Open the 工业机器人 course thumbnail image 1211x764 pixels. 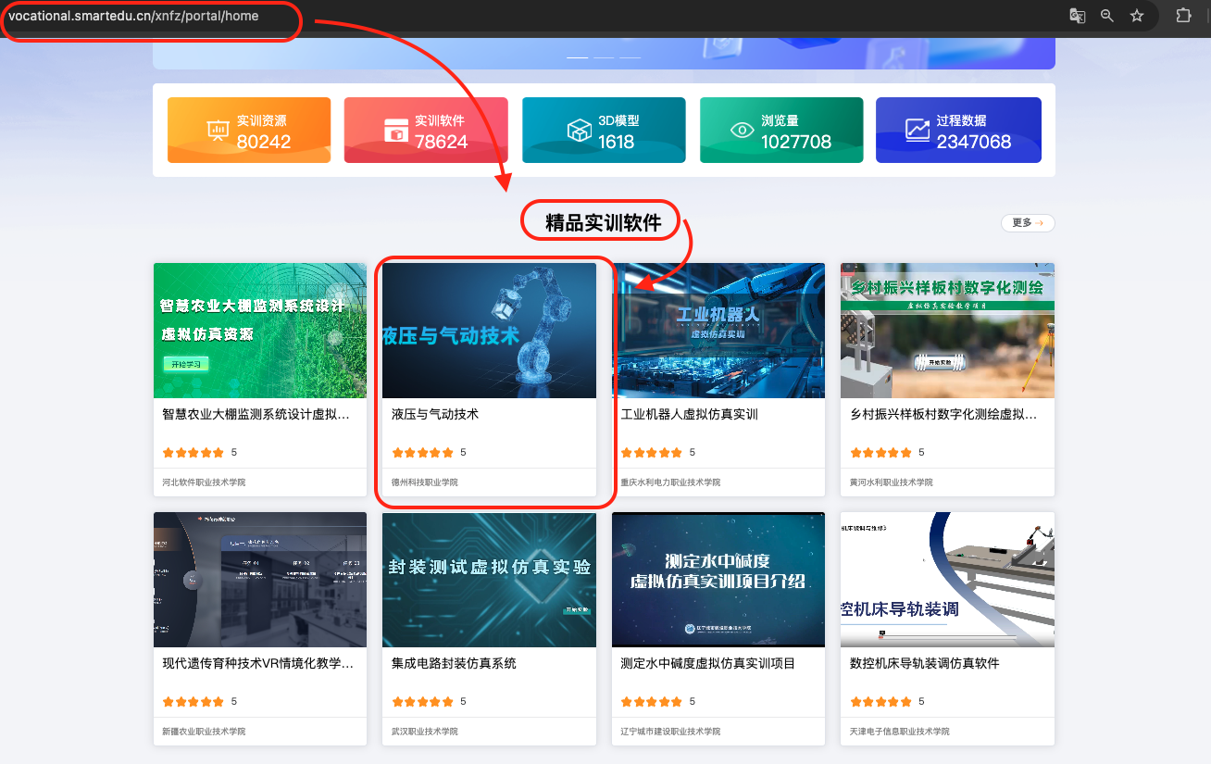point(718,331)
